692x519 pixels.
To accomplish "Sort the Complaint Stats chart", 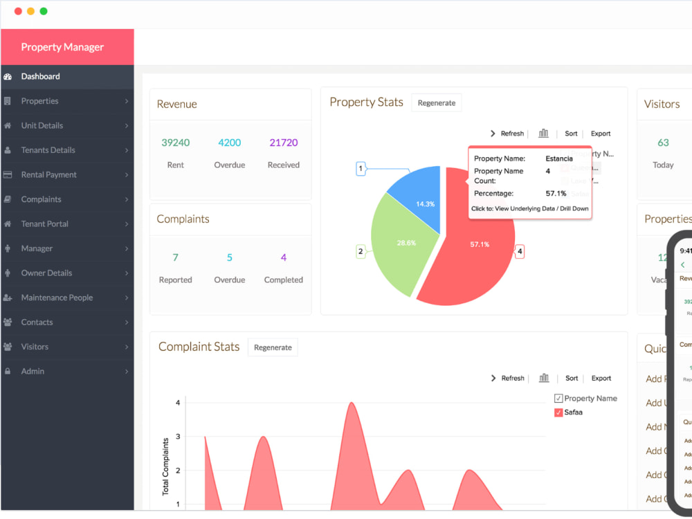I will pyautogui.click(x=572, y=379).
